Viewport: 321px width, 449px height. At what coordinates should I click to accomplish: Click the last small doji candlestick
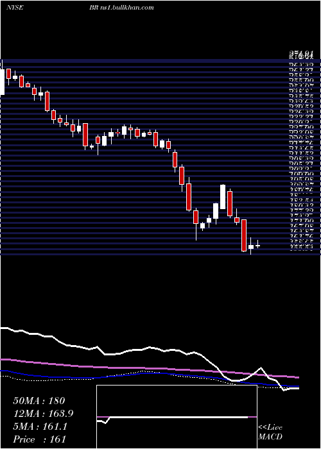click(257, 245)
